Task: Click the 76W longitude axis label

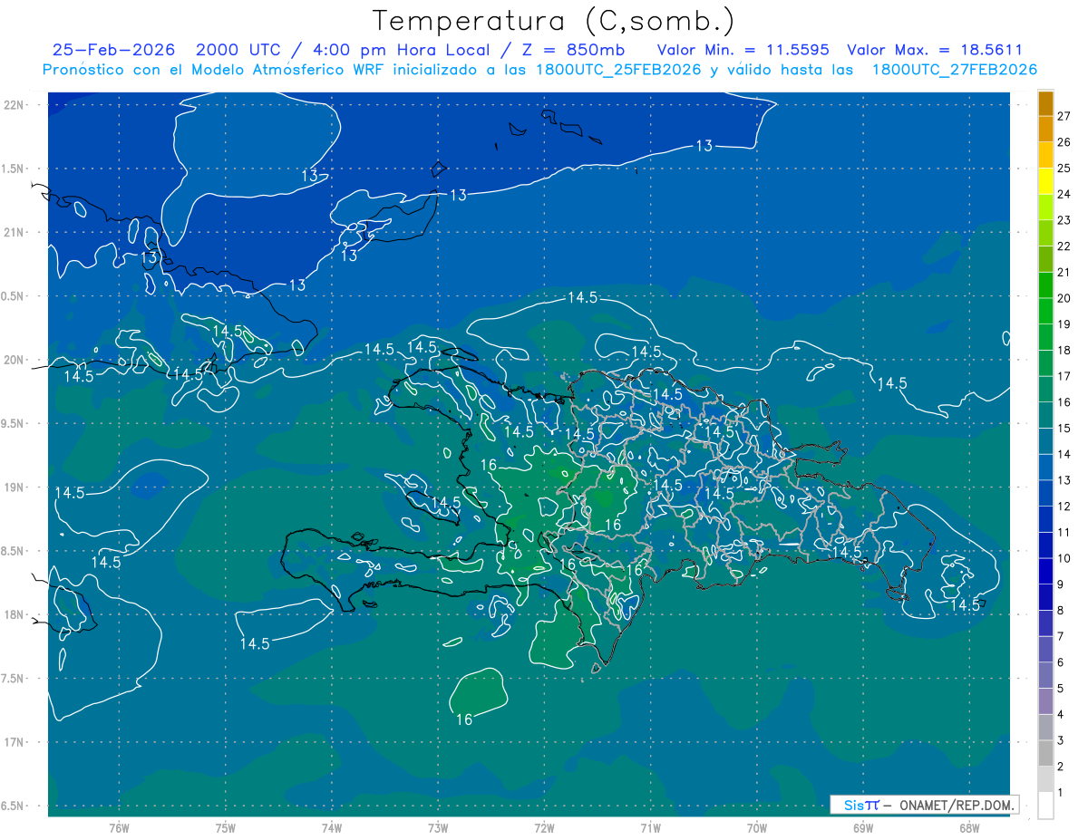Action: 119,828
